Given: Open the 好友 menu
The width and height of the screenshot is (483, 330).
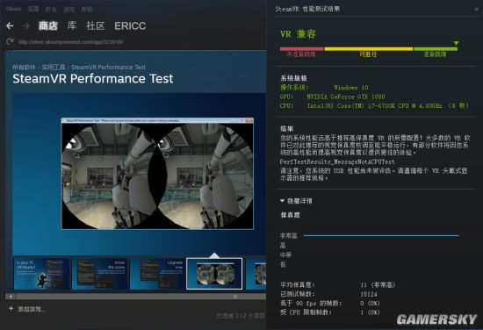Looking at the screenshot, I should pyautogui.click(x=51, y=10).
